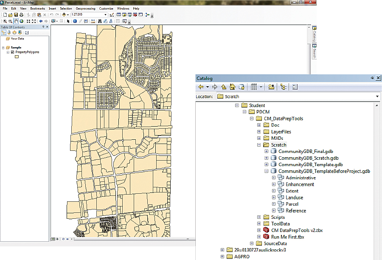Open the Catalog Location path dropdown
Screen dimensions: 382x260
tap(377, 96)
